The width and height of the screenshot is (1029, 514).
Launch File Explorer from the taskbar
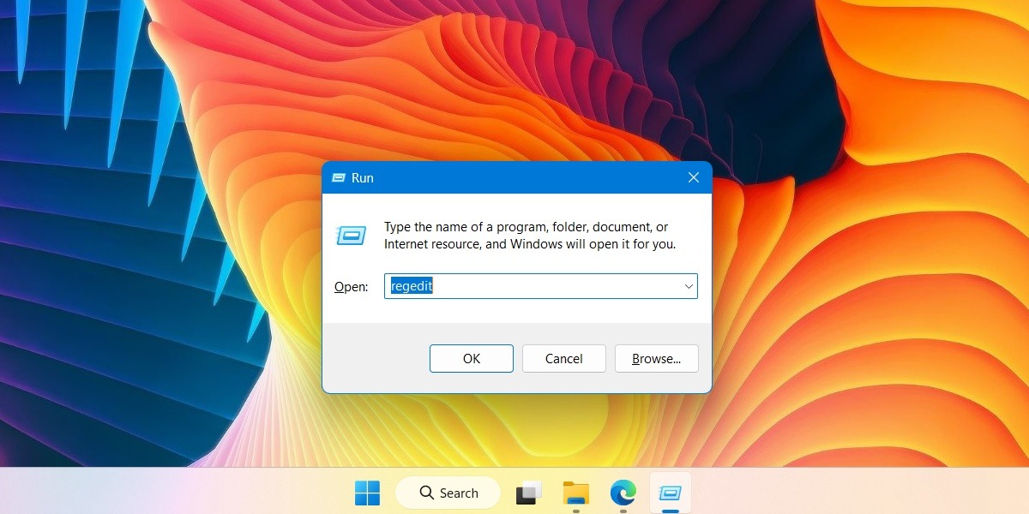click(x=575, y=493)
